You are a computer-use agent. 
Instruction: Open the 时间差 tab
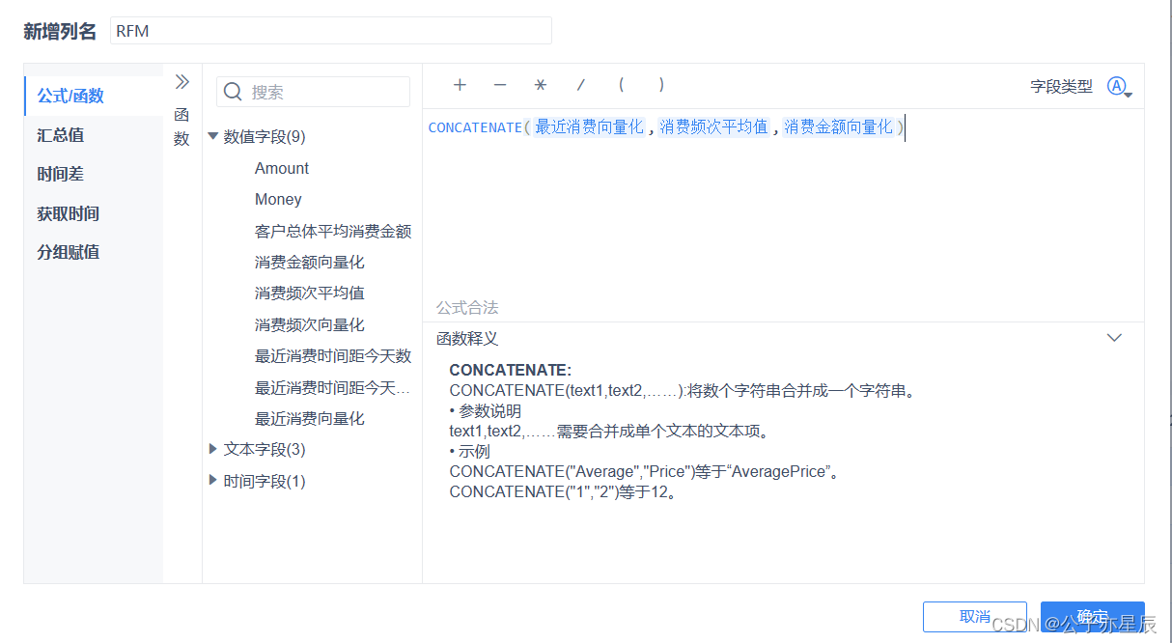[94, 174]
